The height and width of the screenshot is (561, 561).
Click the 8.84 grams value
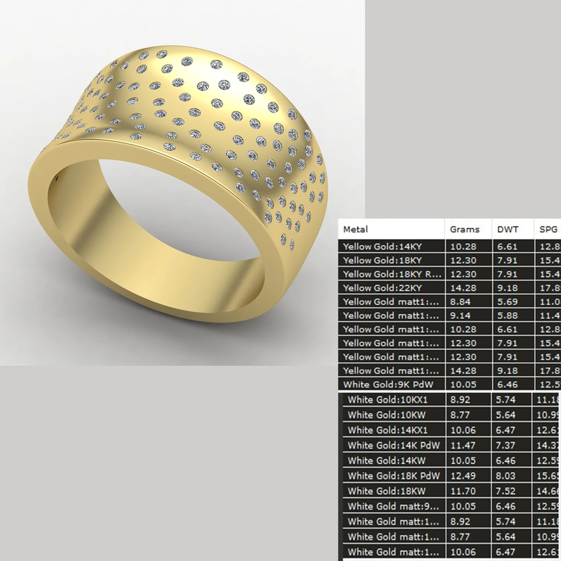pyautogui.click(x=460, y=302)
